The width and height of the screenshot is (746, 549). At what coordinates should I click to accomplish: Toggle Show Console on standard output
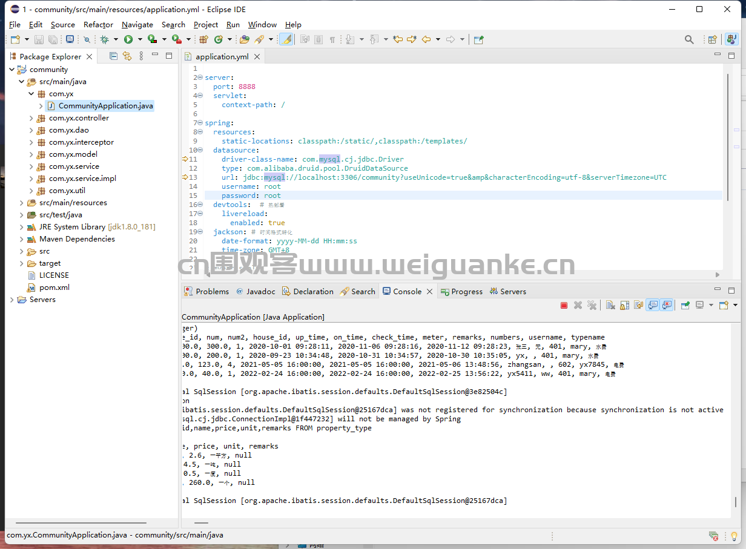point(652,305)
